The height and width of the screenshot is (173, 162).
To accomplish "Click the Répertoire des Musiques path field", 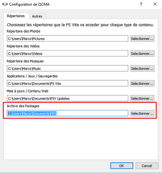I will [68, 69].
